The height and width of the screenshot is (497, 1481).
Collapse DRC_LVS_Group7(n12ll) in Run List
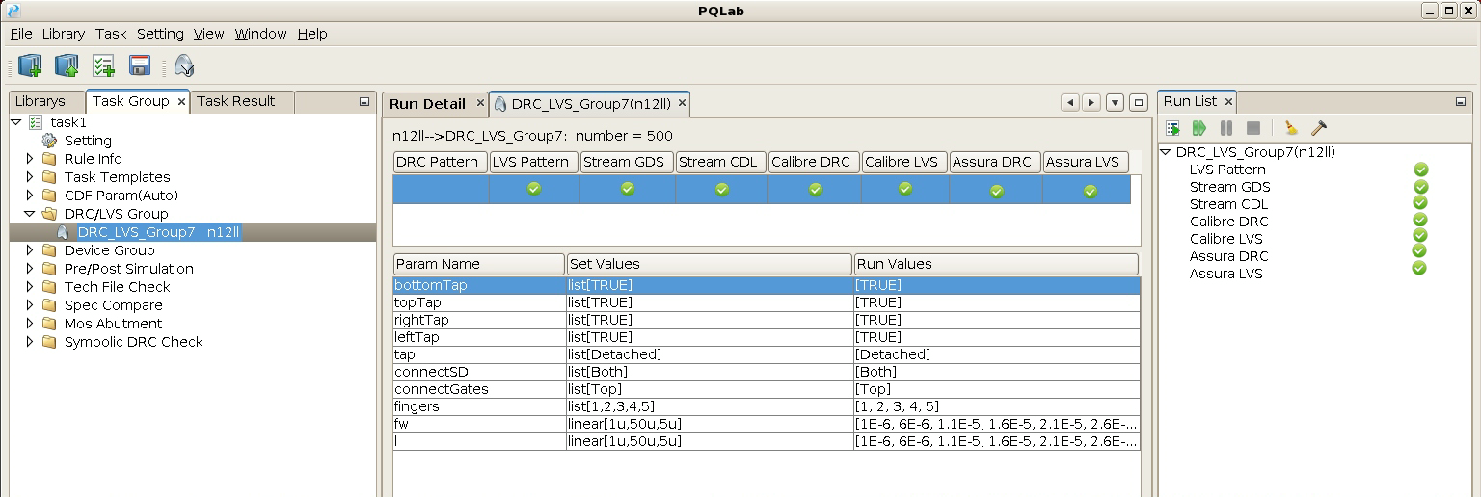(1166, 152)
